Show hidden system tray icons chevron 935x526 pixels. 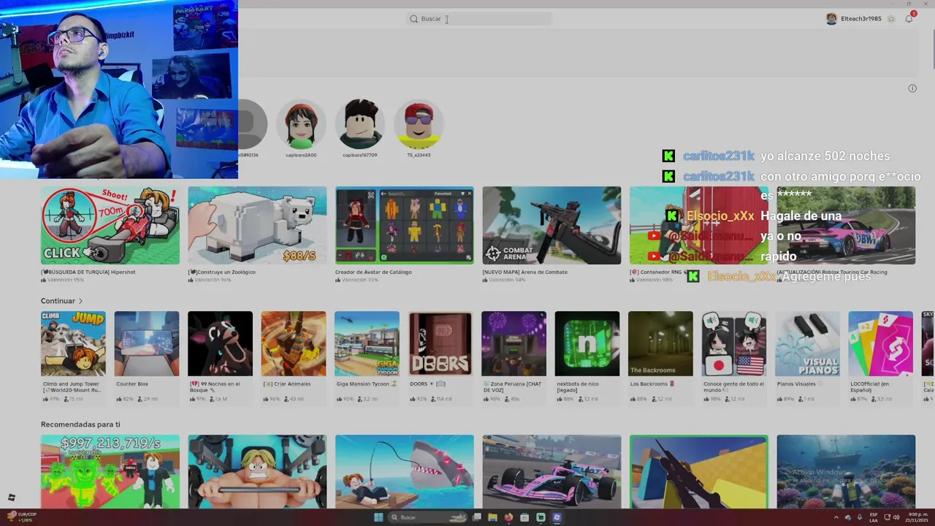[x=836, y=517]
